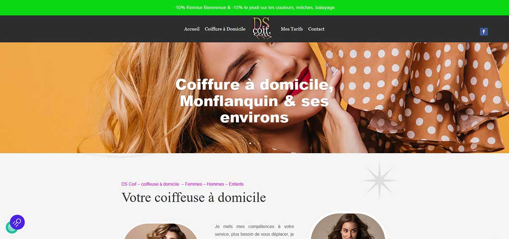Click Enfants in the purple tagline
The height and width of the screenshot is (239, 509).
tap(236, 184)
